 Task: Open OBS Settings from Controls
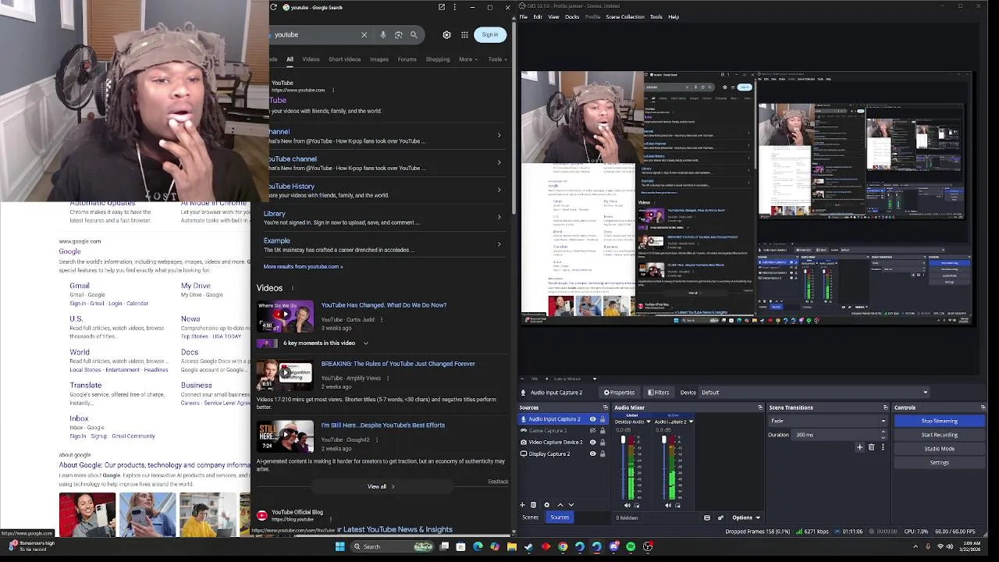(x=940, y=463)
